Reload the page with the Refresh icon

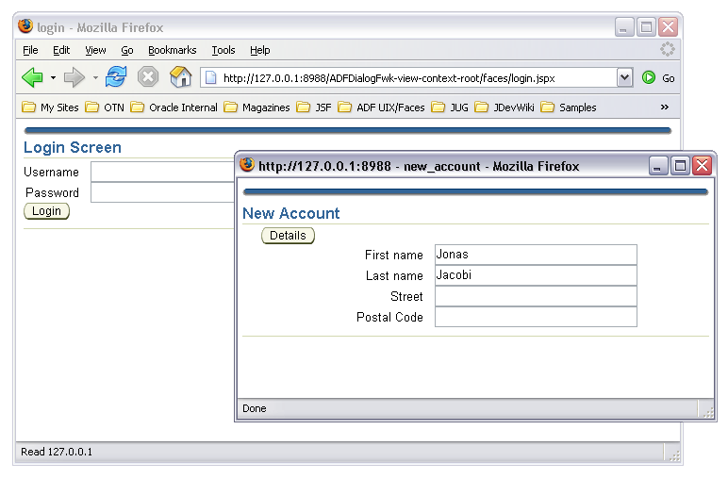point(116,76)
